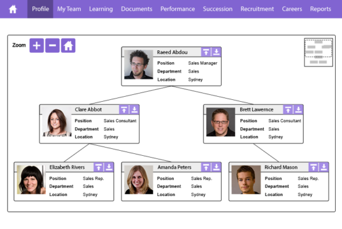
Task: Click the up-arrow icon on Amanda Peters card
Action: pos(206,167)
